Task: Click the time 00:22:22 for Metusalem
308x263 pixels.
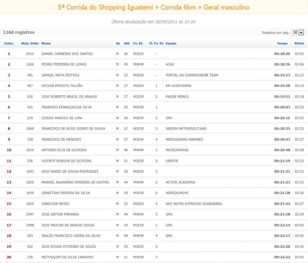Action: [x=282, y=257]
